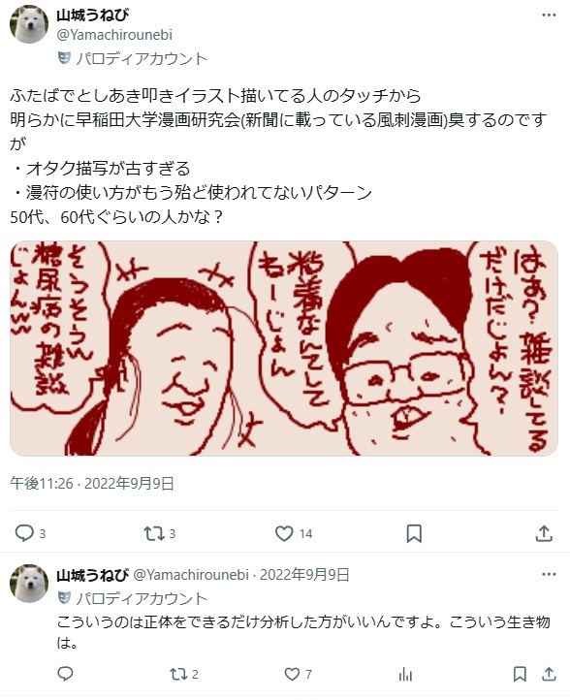570x700 pixels.
Task: Share the reply tweet
Action: coord(549,674)
